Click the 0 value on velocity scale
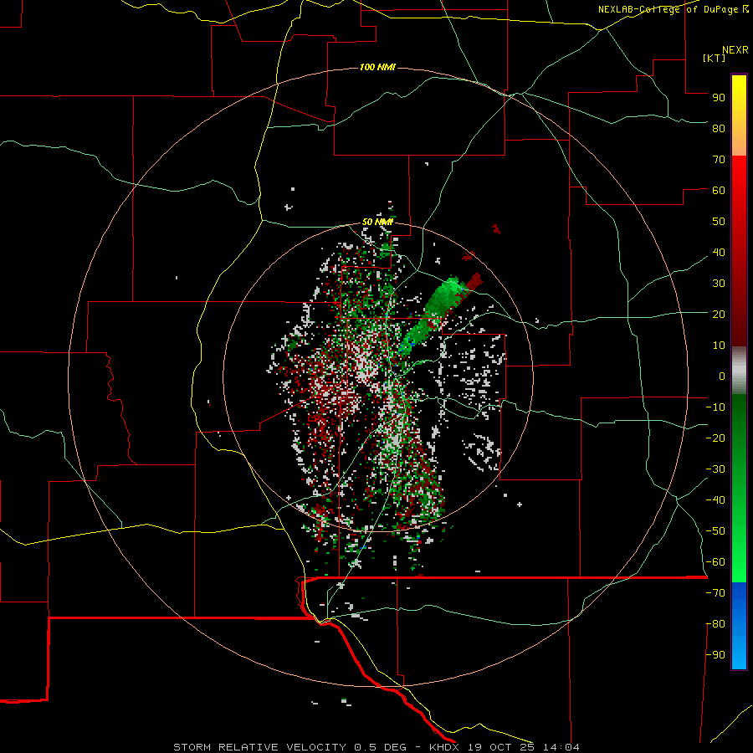753x753 pixels. (x=722, y=376)
